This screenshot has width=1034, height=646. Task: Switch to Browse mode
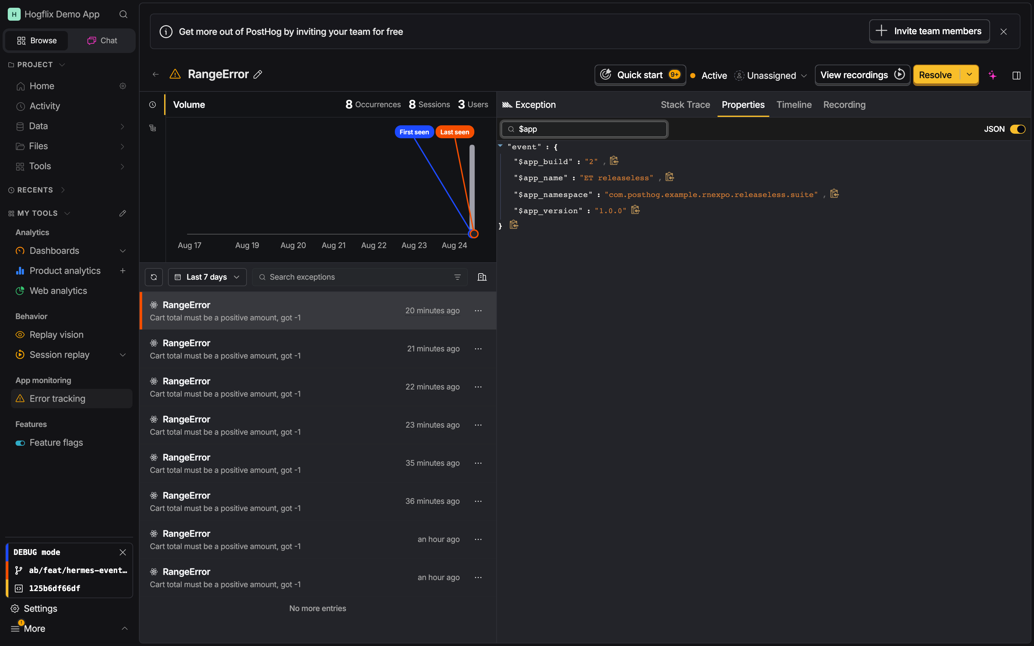pyautogui.click(x=37, y=41)
